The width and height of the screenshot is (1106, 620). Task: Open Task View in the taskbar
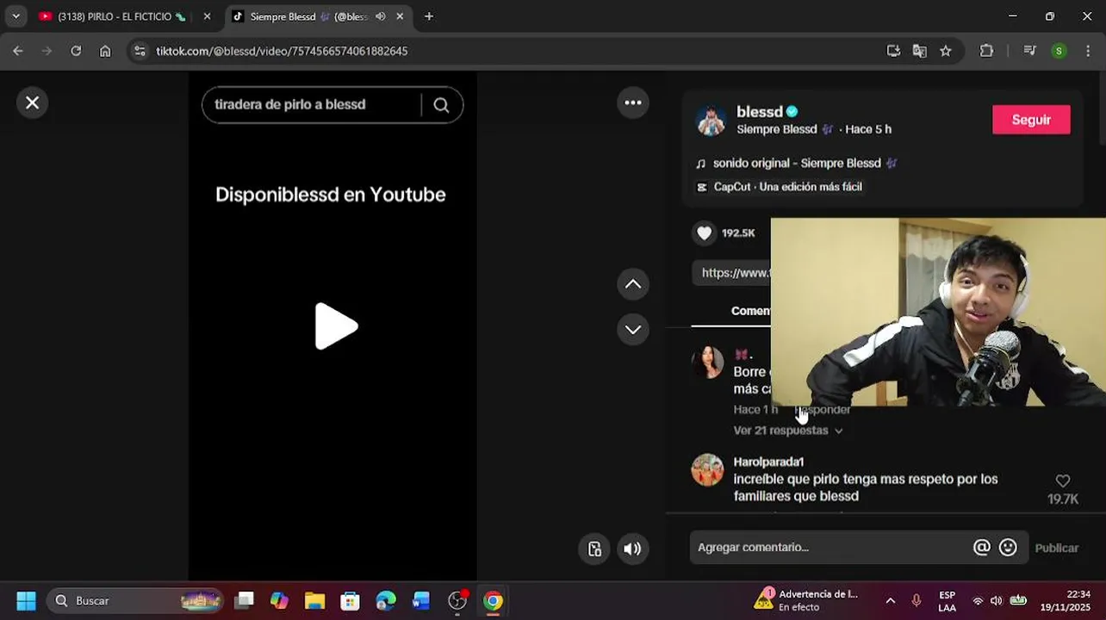click(x=245, y=600)
